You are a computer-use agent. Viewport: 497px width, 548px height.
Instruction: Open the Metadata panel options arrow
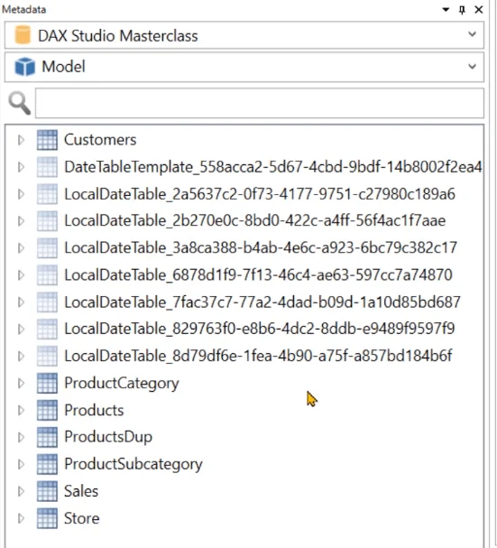[446, 9]
